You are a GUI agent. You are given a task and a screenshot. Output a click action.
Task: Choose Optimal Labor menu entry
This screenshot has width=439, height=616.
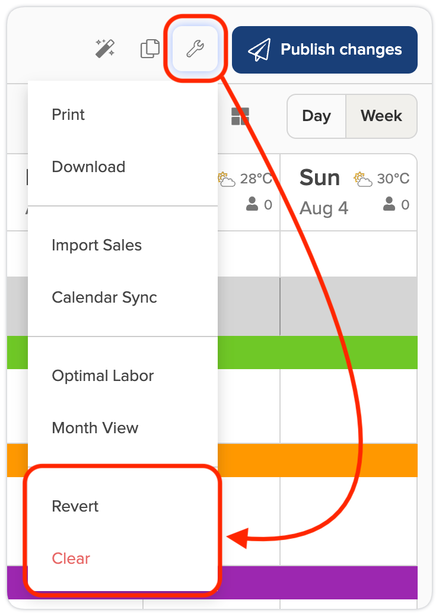point(103,376)
